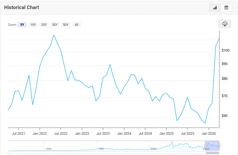Set zoom range to 10Y
This screenshot has height=155, width=238.
click(33, 25)
